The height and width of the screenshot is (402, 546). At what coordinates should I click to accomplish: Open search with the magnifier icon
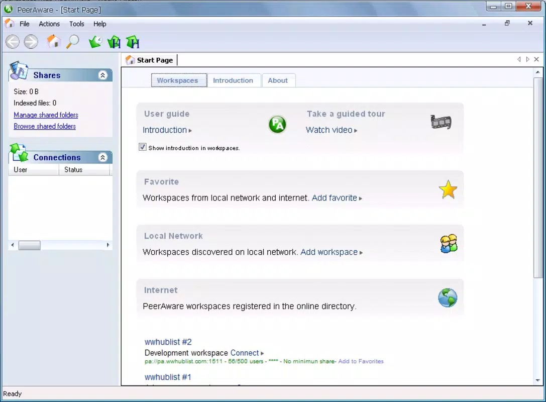(73, 42)
